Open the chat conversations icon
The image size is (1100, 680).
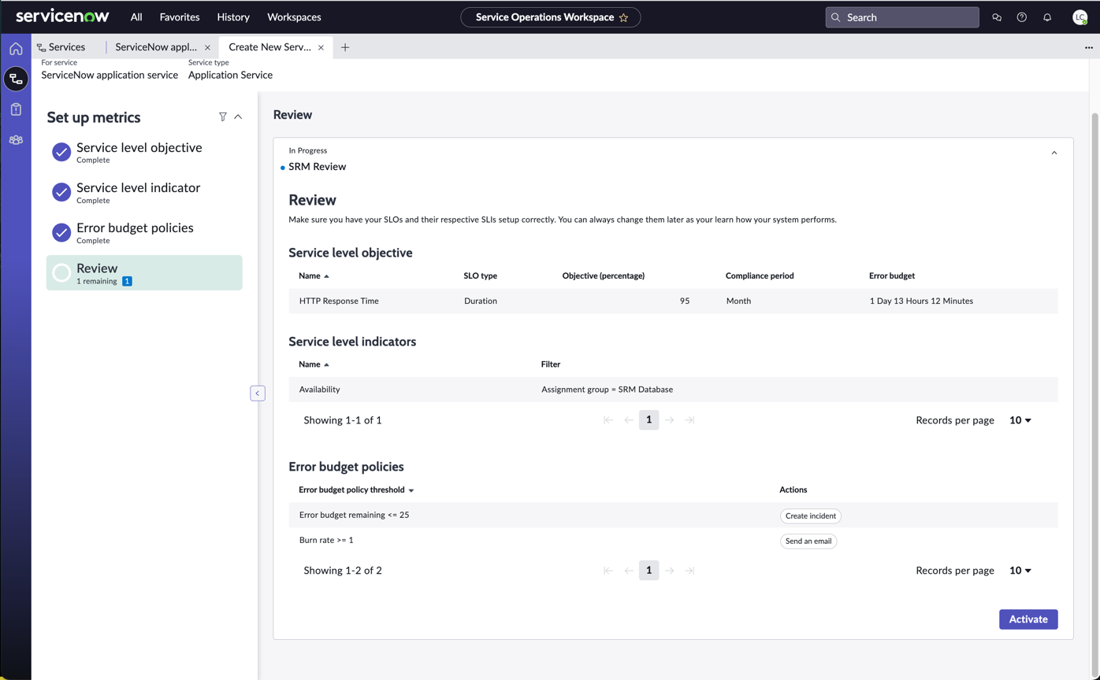(x=997, y=17)
